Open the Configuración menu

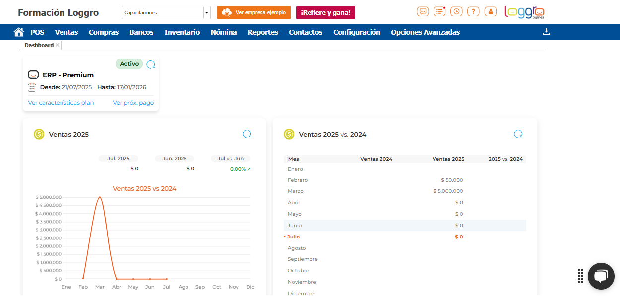coord(357,32)
